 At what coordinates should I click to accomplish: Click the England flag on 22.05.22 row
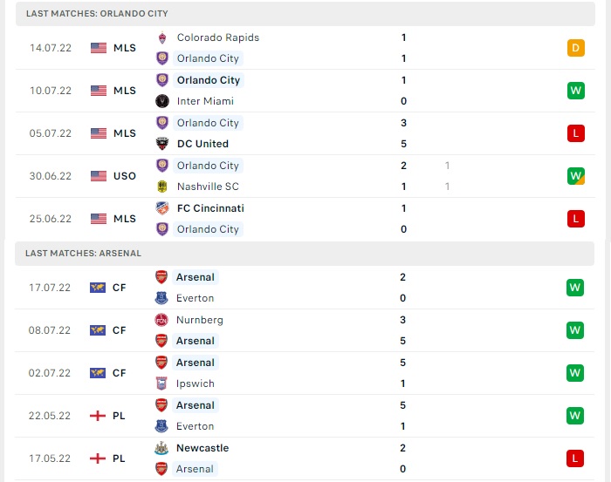(x=98, y=416)
